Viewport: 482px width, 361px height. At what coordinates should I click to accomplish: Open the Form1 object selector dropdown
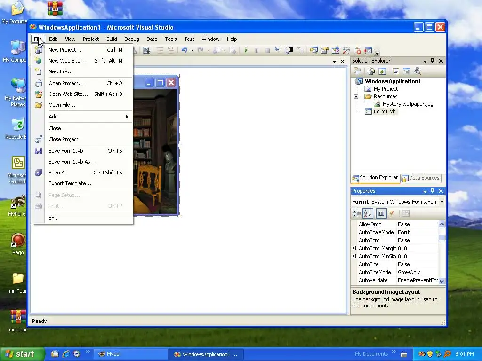click(442, 202)
